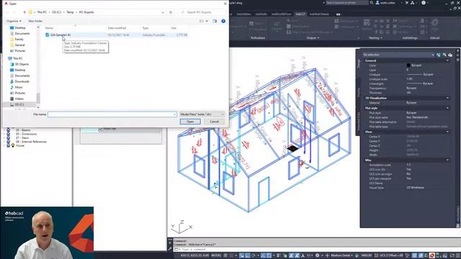This screenshot has width=461, height=259.
Task: Click the File name input box
Action: [x=112, y=114]
